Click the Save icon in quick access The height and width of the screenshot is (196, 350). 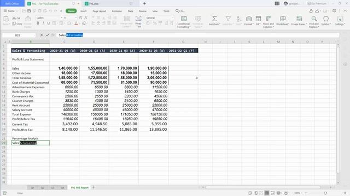pos(29,11)
